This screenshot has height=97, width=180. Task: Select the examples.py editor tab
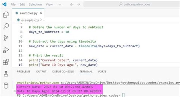(28, 13)
